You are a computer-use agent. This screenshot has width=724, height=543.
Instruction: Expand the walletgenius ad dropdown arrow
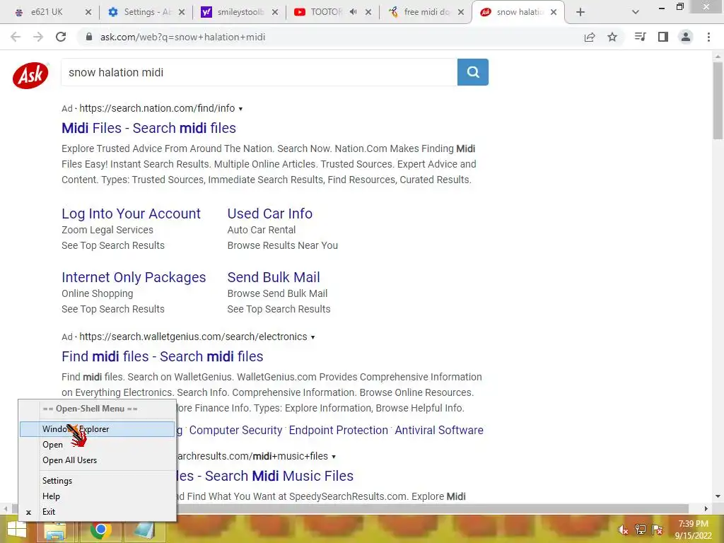coord(313,337)
